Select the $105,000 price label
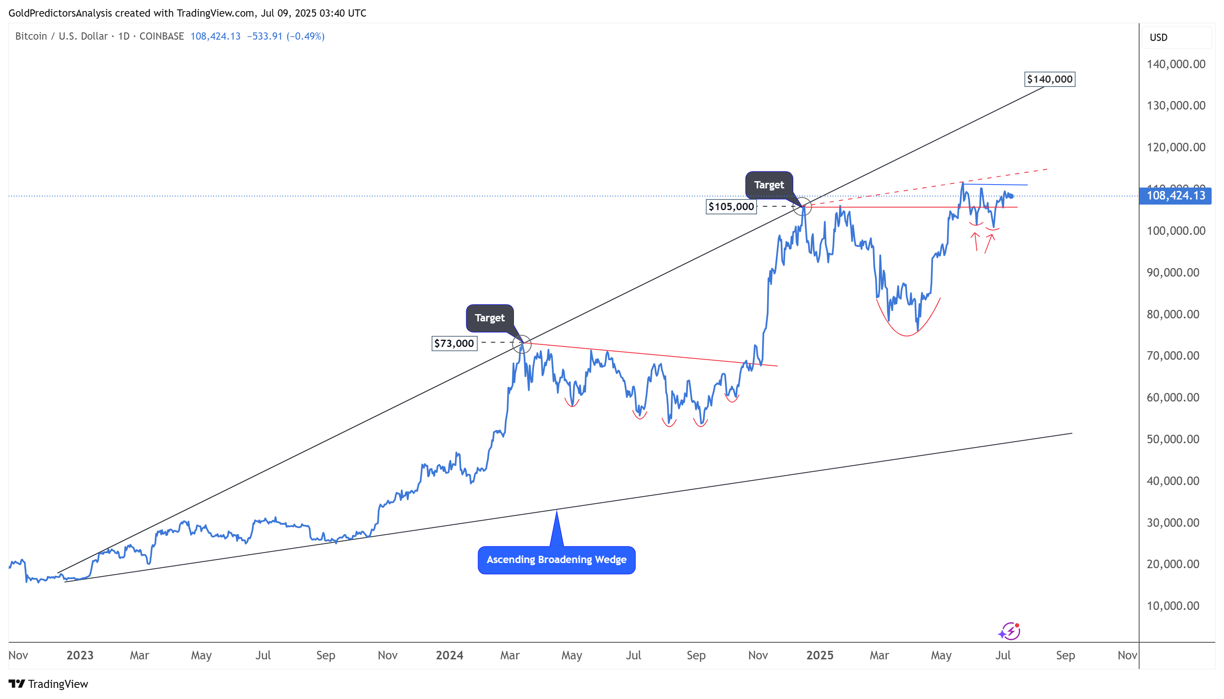Screen dimensions: 1224x699 [x=731, y=207]
